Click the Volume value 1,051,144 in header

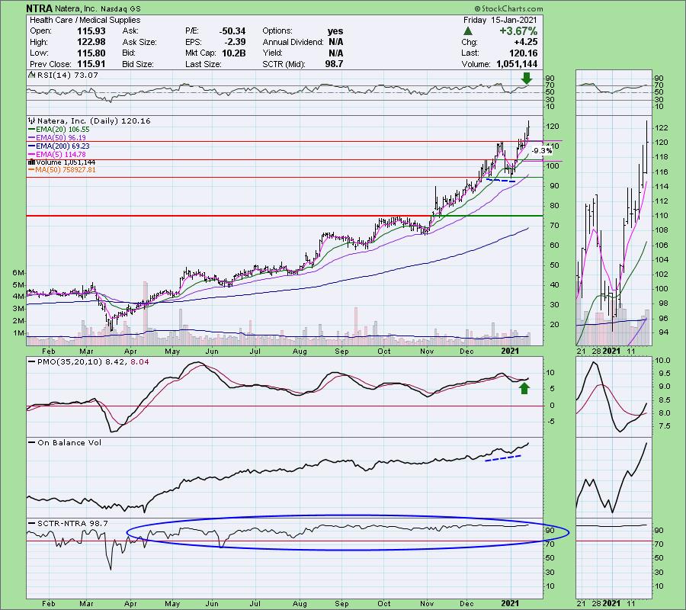517,64
